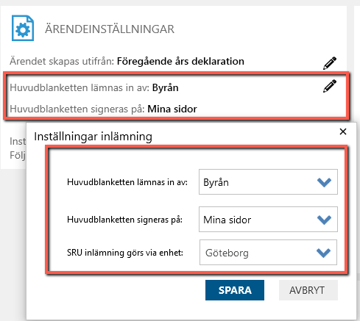
Task: Click pencil icon beside 'Huvudblanketten lämnas in av'
Action: (x=330, y=86)
